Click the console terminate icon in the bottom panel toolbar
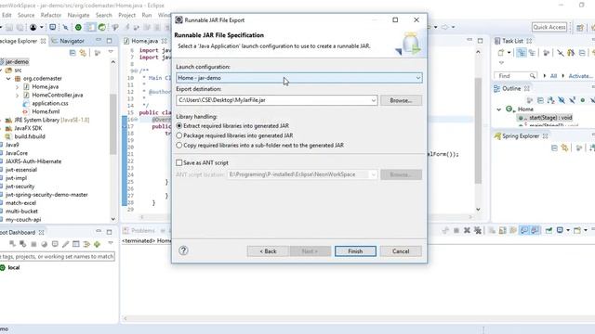595x334 pixels. (456, 230)
